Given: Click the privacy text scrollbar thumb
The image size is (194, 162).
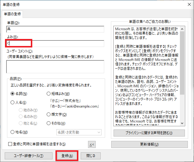Looking at the screenshot, I should (182, 63).
